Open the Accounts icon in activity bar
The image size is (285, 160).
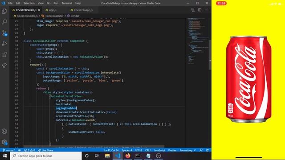(4, 131)
